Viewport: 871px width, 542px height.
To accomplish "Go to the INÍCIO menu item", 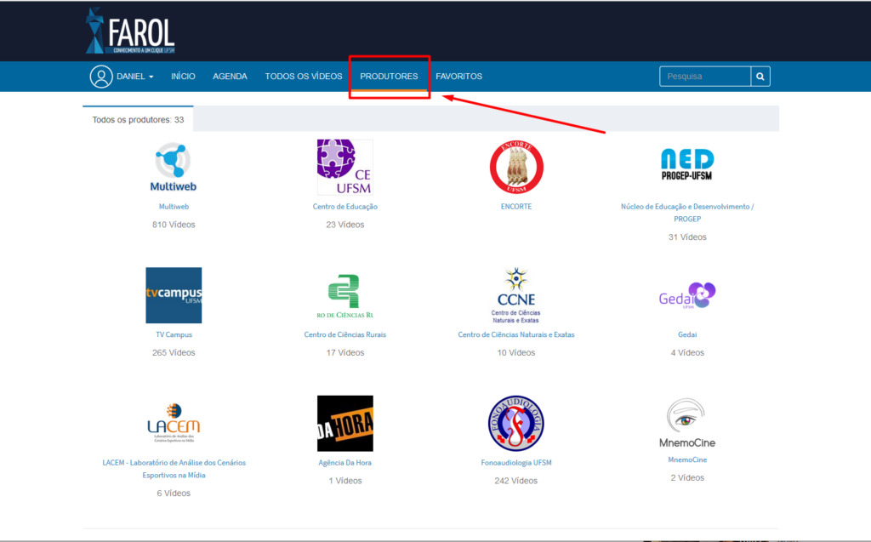I will (183, 77).
